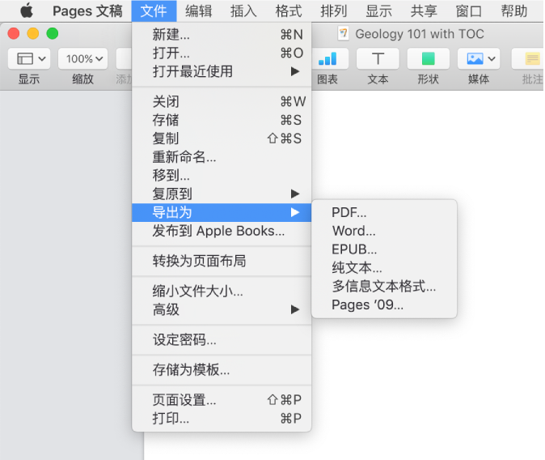
Task: Click the green fullscreen window button
Action: [53, 33]
